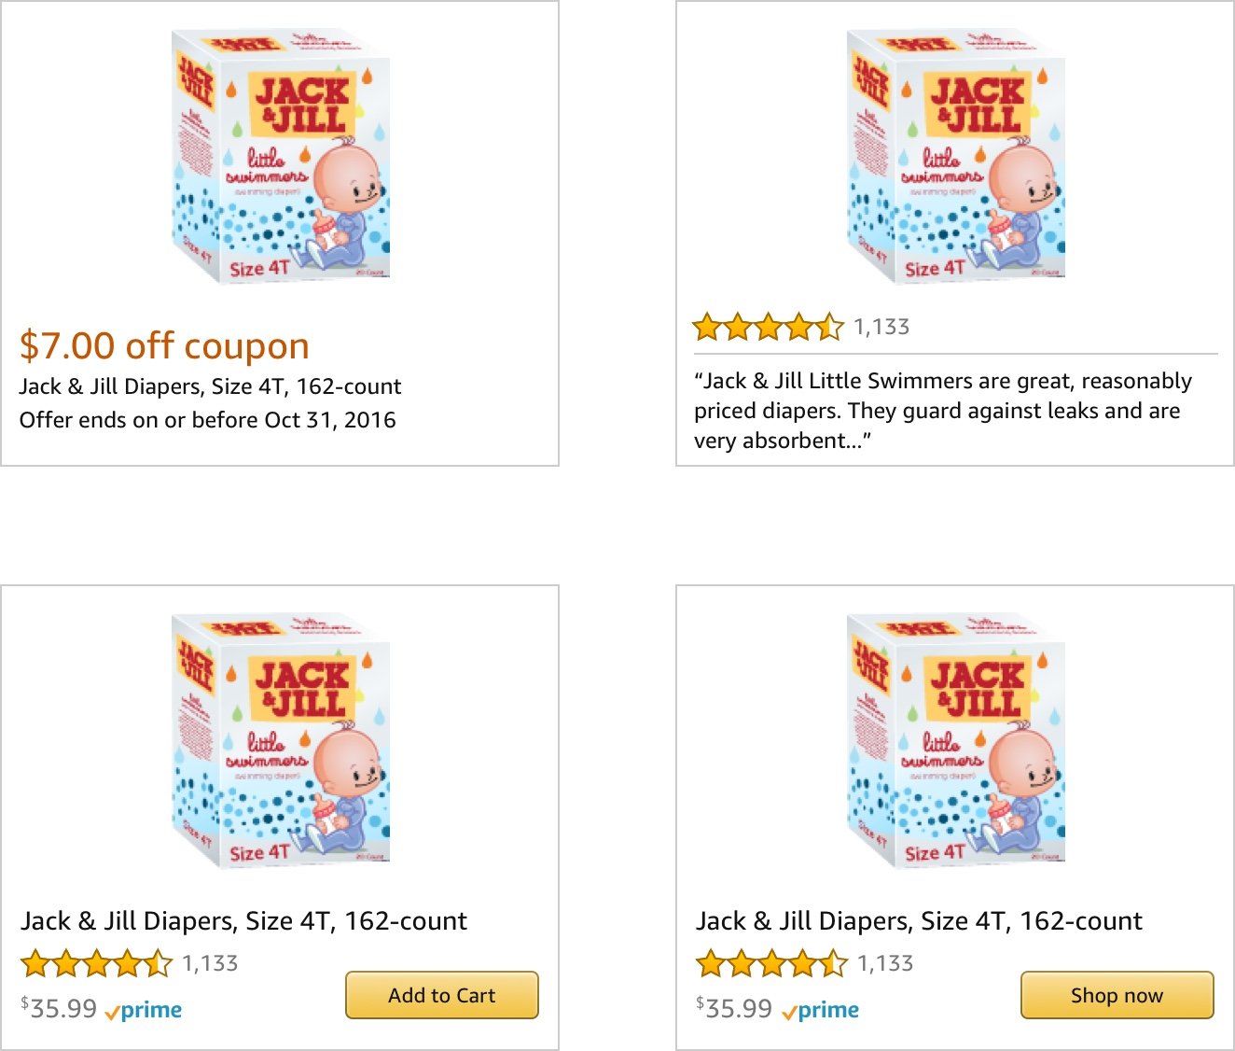
Task: Click the Prime logo beside Add to Cart
Action: (144, 1010)
